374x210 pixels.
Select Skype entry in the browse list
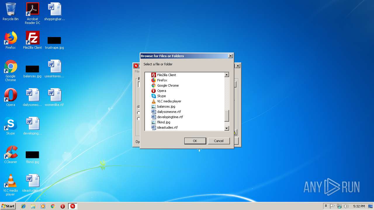tap(159, 96)
